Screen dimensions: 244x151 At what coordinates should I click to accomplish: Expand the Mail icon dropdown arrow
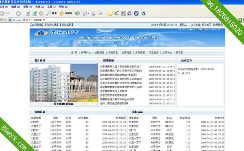(88, 13)
